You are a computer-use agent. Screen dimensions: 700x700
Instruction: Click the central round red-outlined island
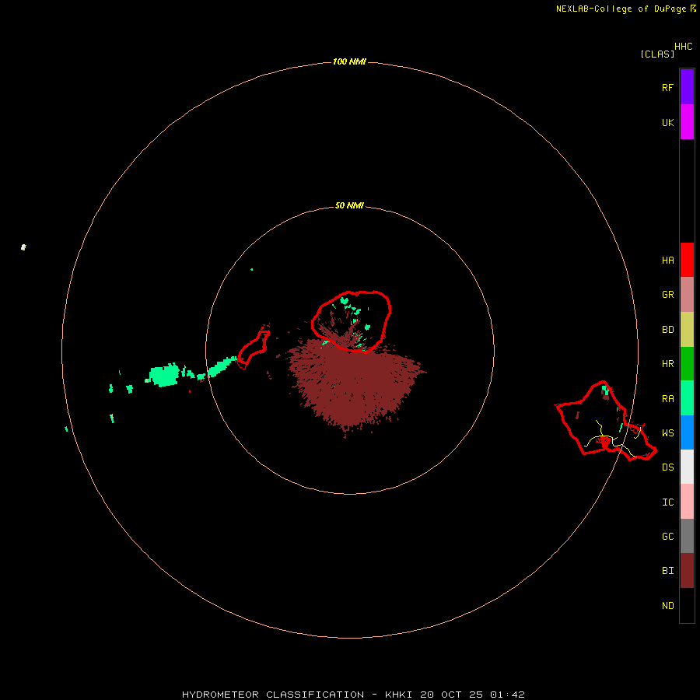pos(352,321)
